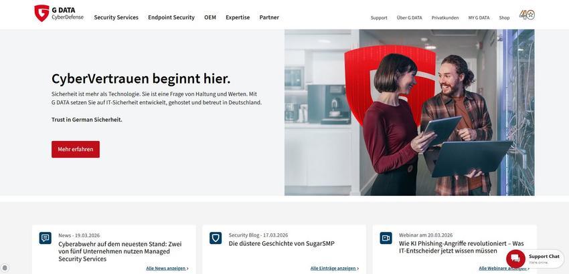
Task: Open the Über G DATA link
Action: coord(409,18)
